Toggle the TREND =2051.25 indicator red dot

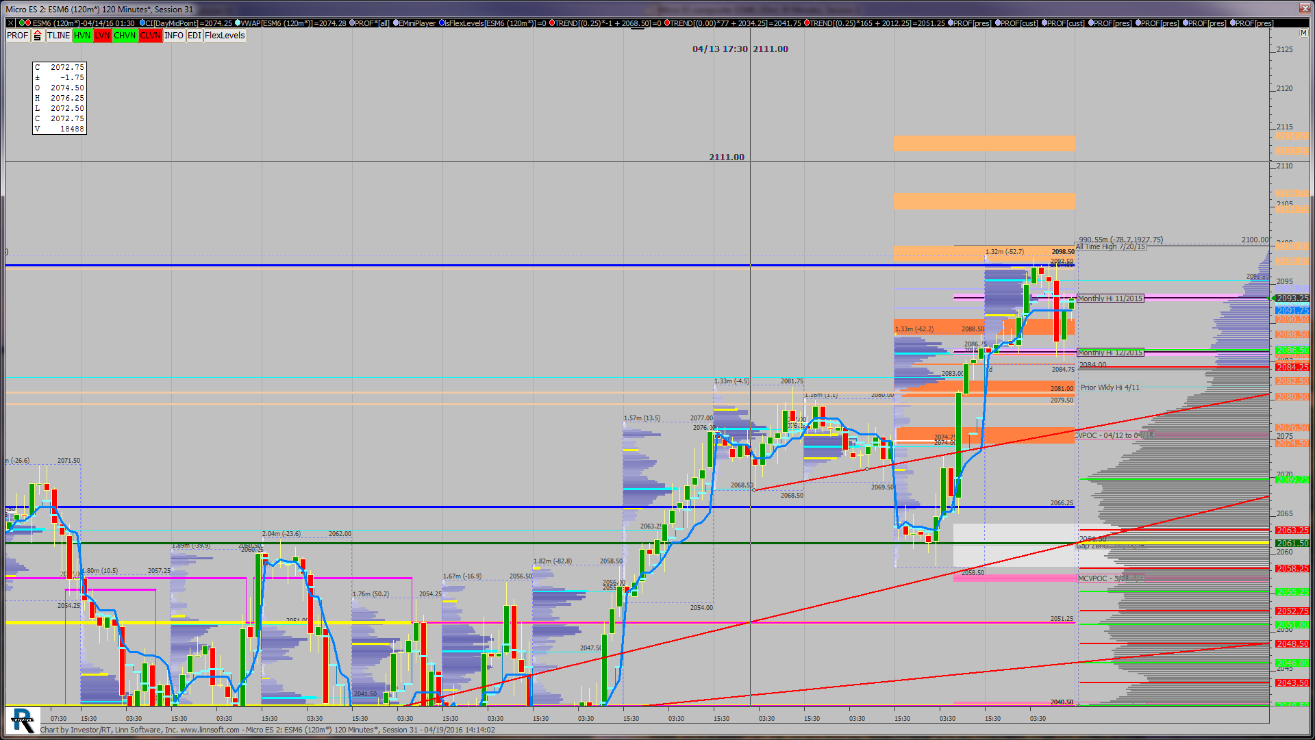click(x=807, y=23)
